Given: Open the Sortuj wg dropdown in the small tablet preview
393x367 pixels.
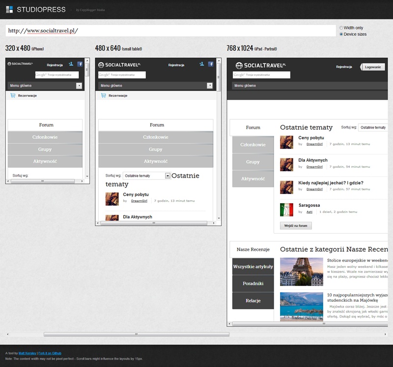Looking at the screenshot, I should click(x=168, y=176).
